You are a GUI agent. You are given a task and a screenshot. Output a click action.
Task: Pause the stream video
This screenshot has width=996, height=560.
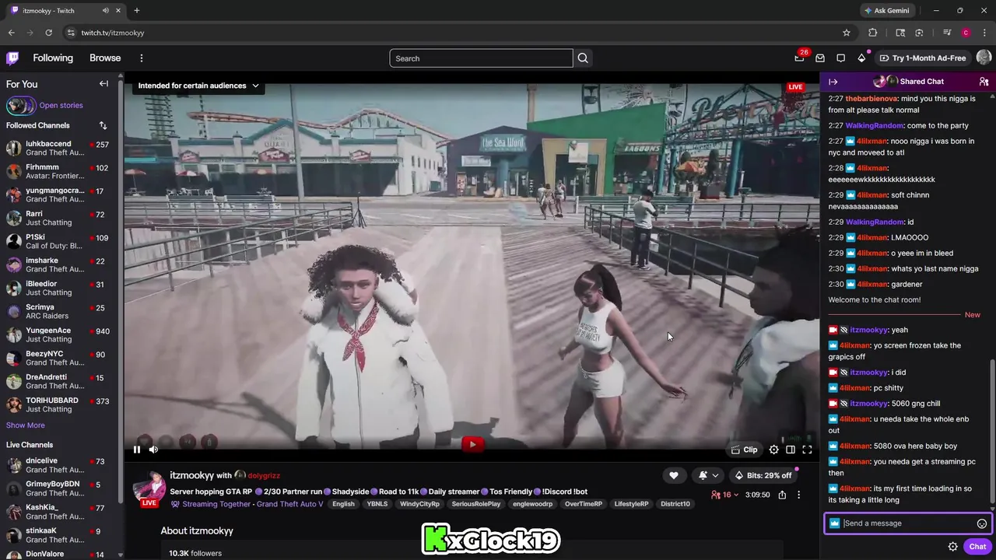tap(137, 449)
